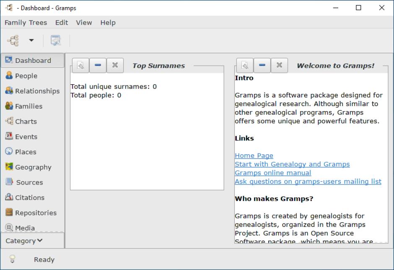This screenshot has height=270, width=394.
Task: Open the Geography view
Action: tap(32, 167)
